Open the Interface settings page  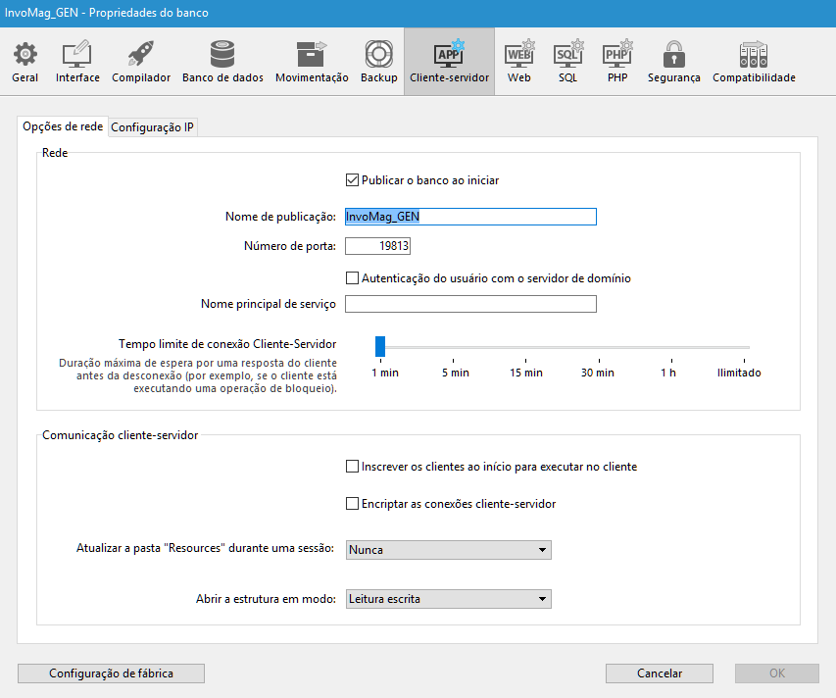77,62
